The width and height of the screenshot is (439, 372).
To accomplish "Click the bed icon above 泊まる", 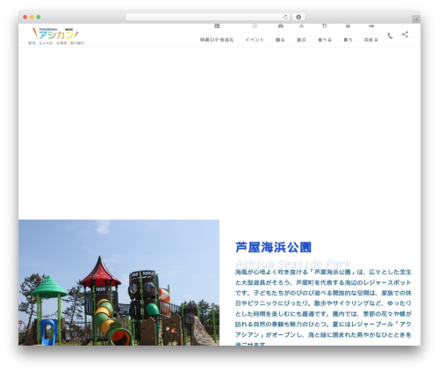I will click(371, 26).
